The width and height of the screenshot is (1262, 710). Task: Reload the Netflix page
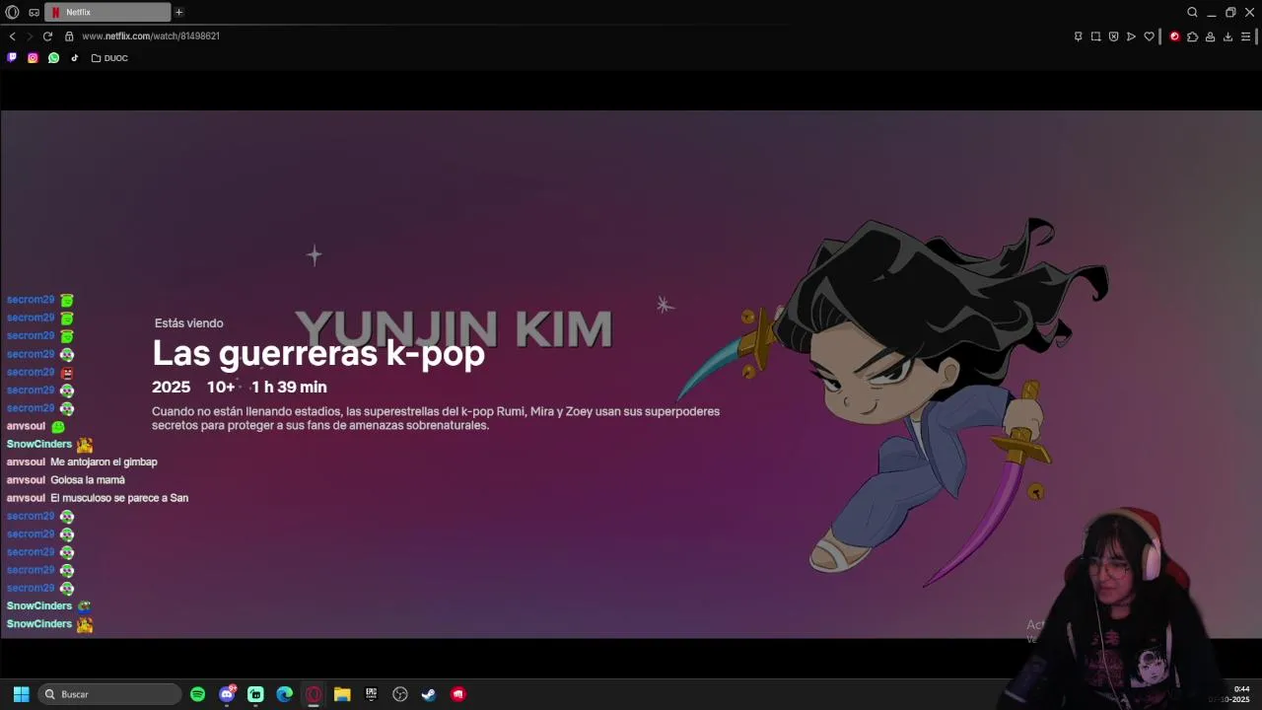pos(47,36)
